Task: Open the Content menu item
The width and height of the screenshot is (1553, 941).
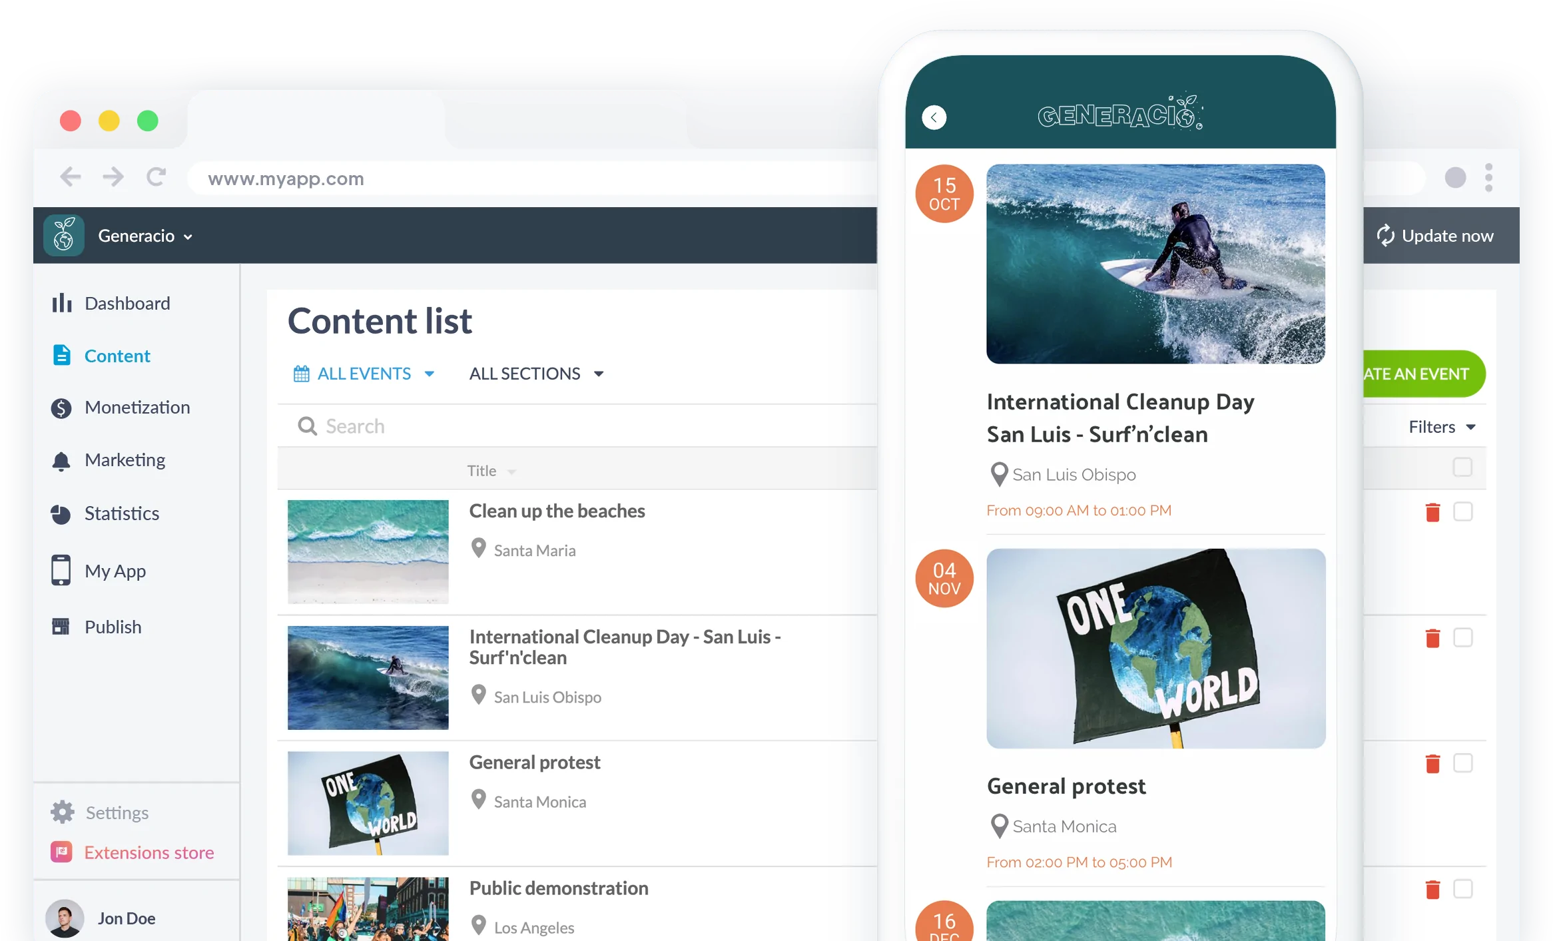Action: pos(117,356)
